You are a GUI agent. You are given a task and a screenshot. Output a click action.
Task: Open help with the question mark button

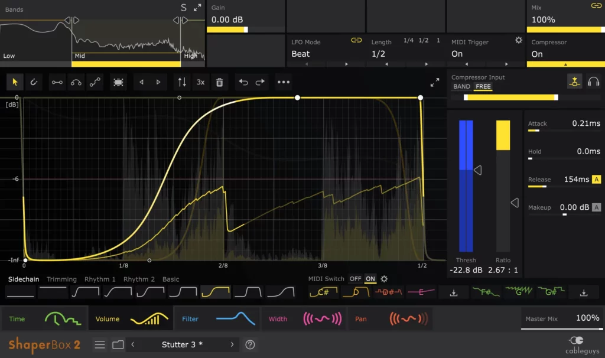pos(249,344)
